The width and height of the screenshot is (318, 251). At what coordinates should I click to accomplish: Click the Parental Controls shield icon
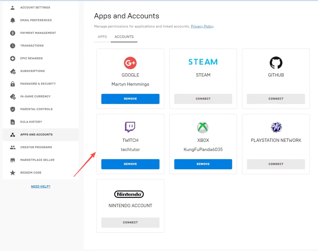[x=12, y=109]
